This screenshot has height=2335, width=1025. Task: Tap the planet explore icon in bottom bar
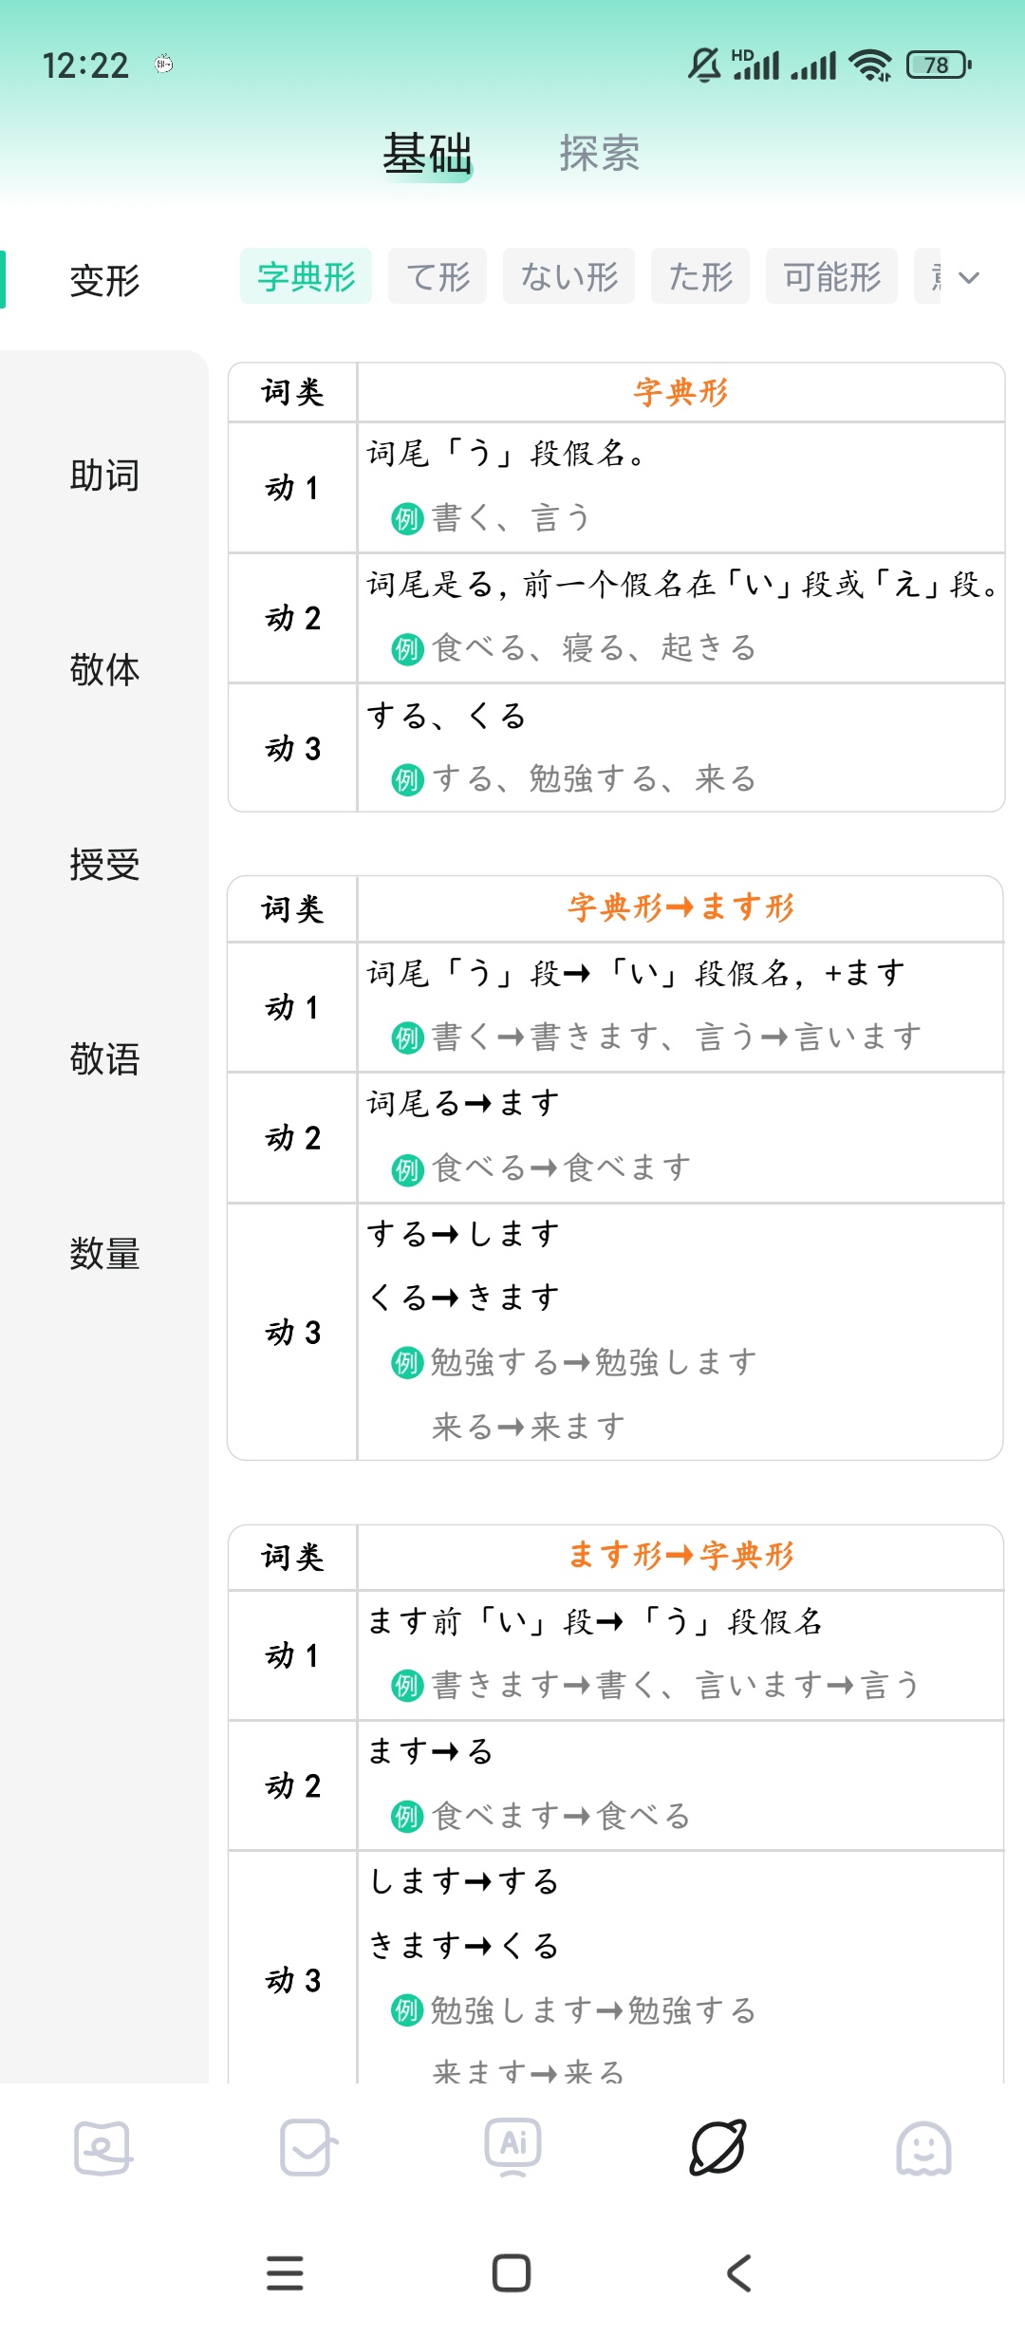(x=717, y=2147)
